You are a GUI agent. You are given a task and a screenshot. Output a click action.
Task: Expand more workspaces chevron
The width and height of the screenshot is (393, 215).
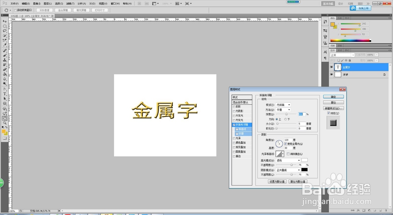[x=368, y=4]
